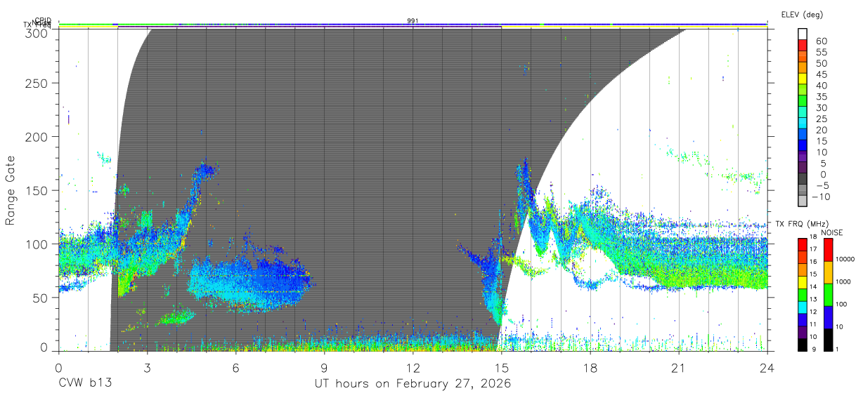Viewport: 863px width, 398px height.
Task: Click the '6' hour tick on the x-axis
Action: 235,367
